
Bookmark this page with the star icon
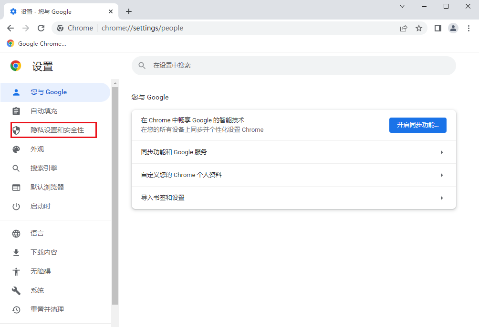pos(419,29)
